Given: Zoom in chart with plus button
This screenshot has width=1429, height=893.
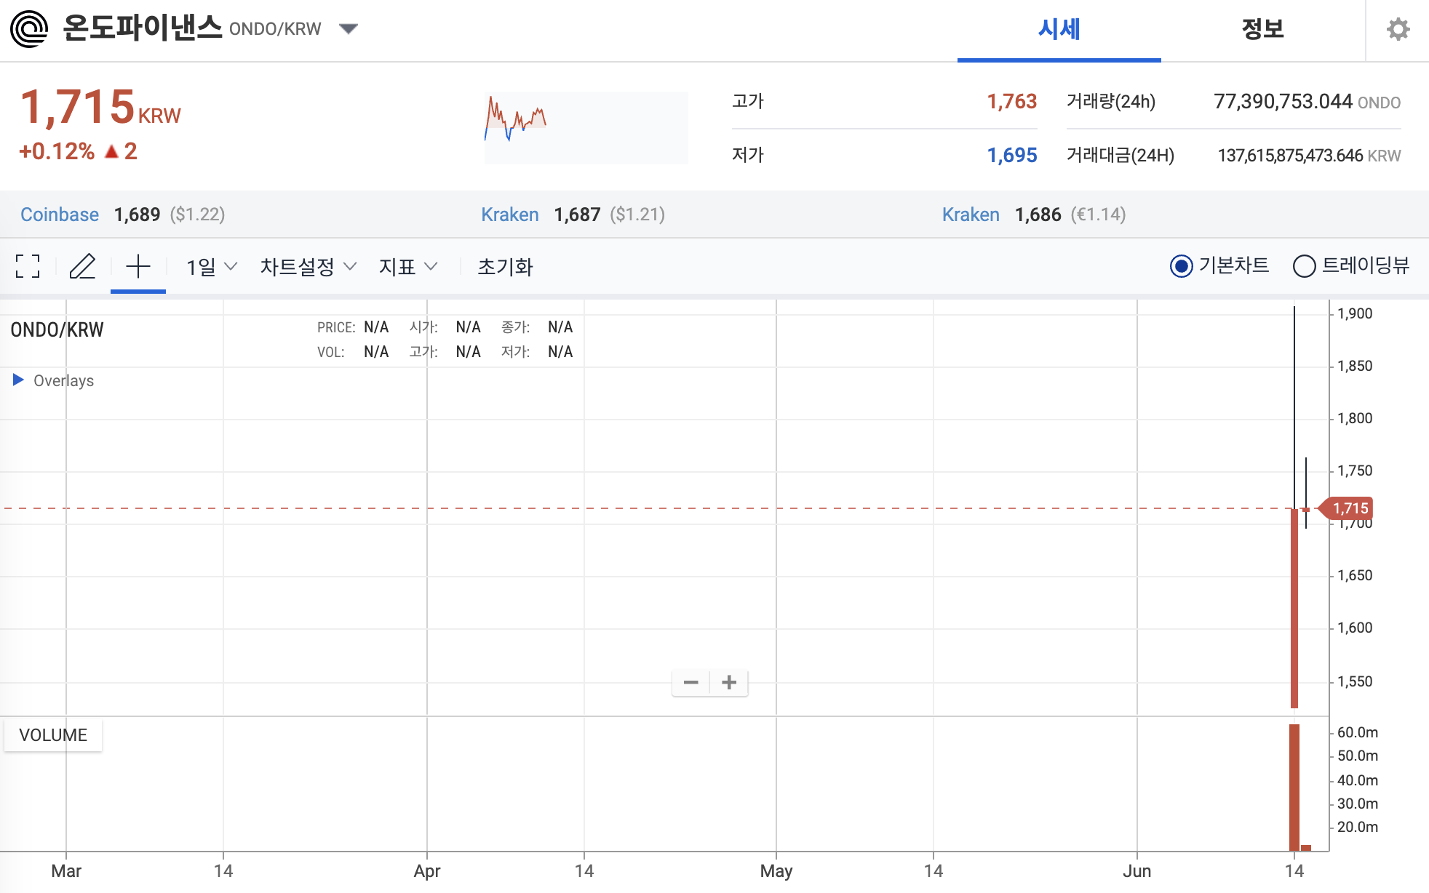Looking at the screenshot, I should (729, 682).
